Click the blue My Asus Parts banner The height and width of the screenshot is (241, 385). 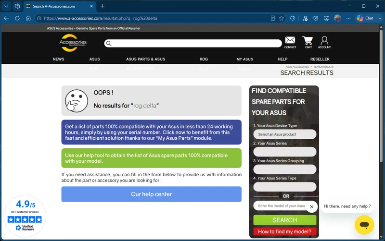click(151, 132)
